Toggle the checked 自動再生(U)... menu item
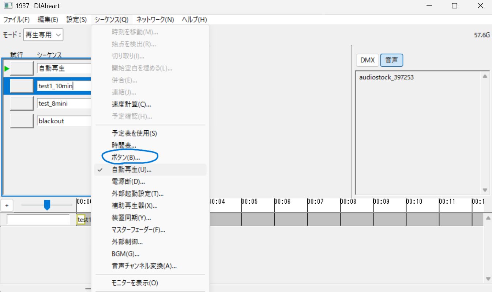 (x=132, y=170)
